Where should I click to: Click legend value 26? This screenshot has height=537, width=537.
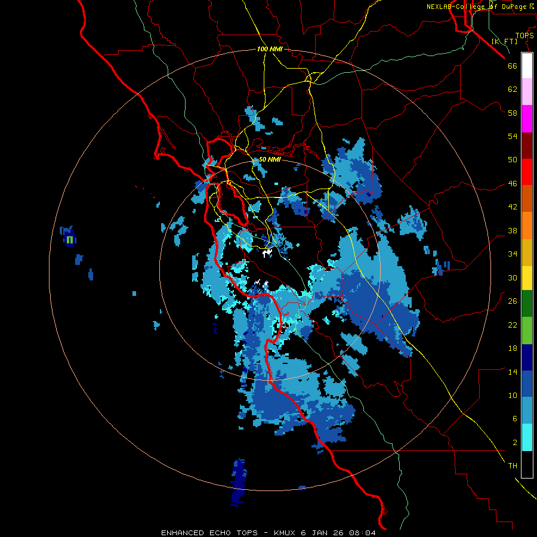pyautogui.click(x=513, y=301)
